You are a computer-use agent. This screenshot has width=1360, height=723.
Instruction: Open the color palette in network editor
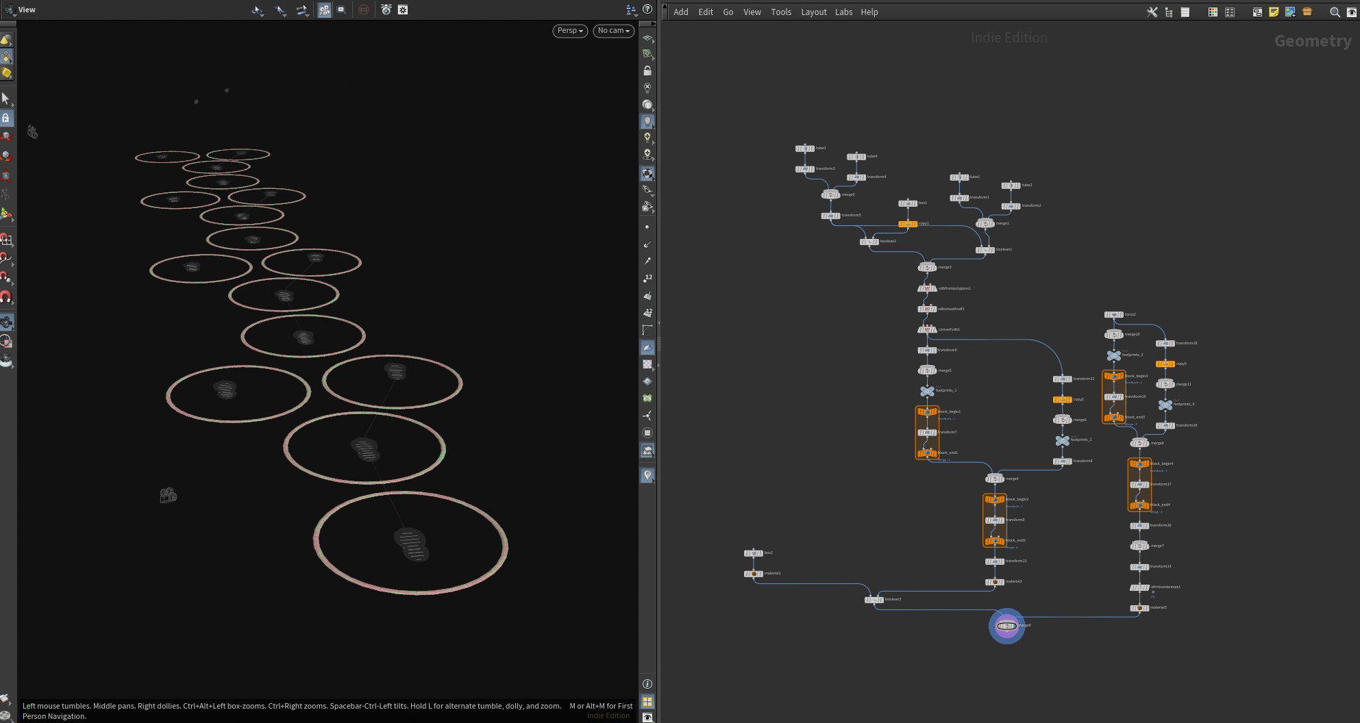pyautogui.click(x=1213, y=12)
